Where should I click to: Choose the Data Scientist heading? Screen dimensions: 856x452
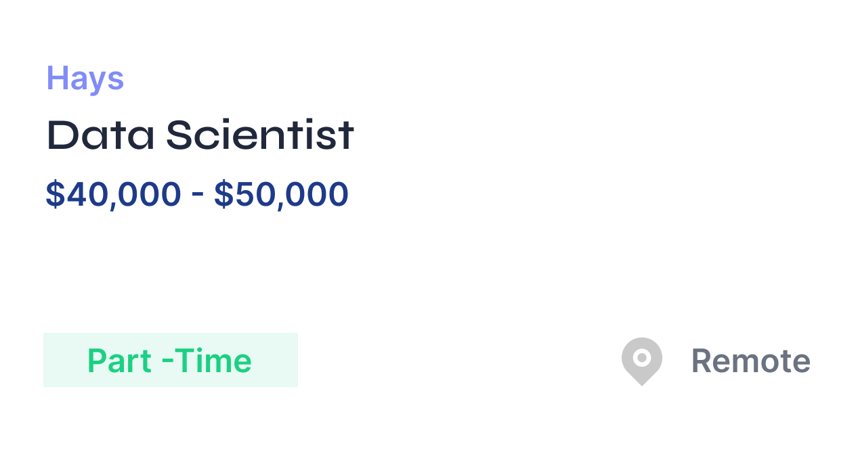200,135
